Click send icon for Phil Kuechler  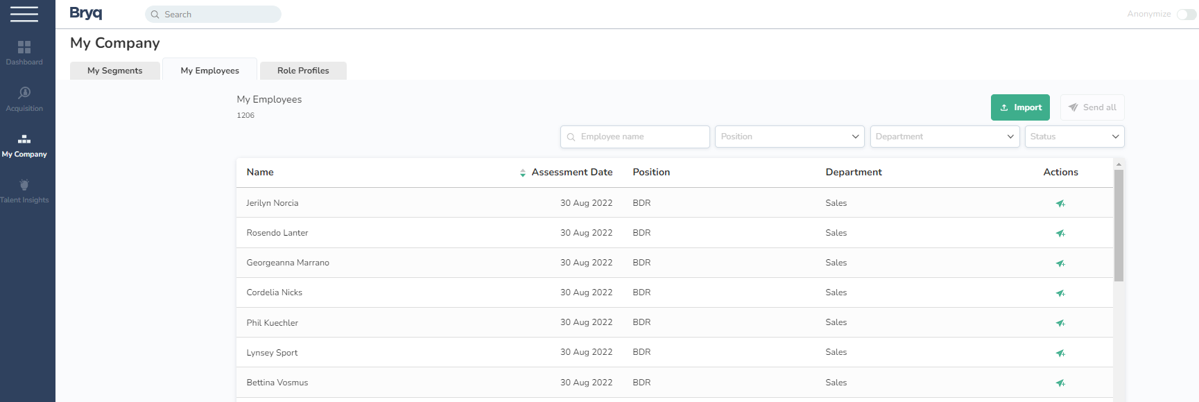1060,323
